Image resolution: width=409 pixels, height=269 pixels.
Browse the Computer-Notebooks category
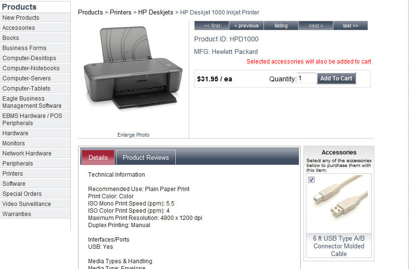pyautogui.click(x=31, y=68)
